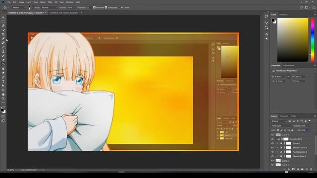Viewport: 317px width, 178px height.
Task: Toggle Quick Mask mode icon
Action: [x=3, y=117]
